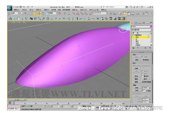Image resolution: width=171 pixels, height=113 pixels.
Task: Toggle the 3D Snaps button
Action: point(74,13)
